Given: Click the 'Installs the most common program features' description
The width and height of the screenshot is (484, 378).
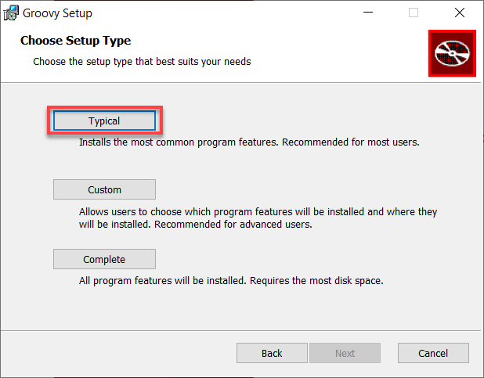Looking at the screenshot, I should 249,142.
